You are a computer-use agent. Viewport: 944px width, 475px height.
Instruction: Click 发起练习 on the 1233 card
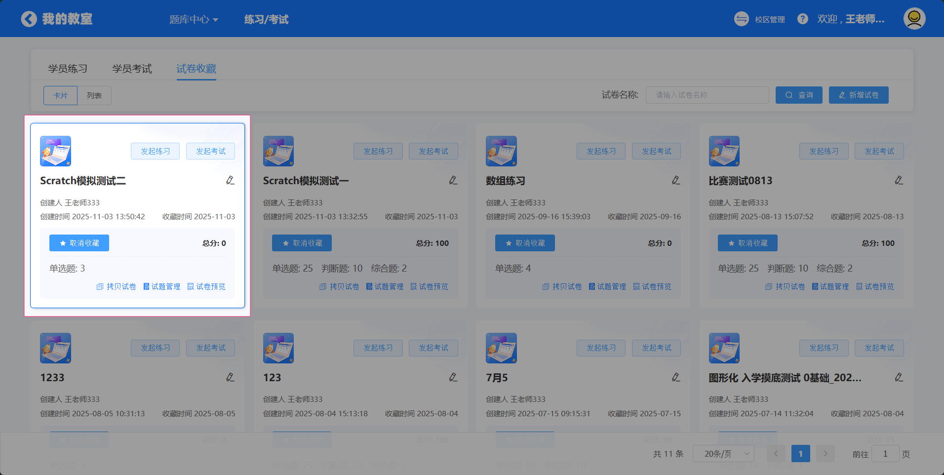point(156,348)
